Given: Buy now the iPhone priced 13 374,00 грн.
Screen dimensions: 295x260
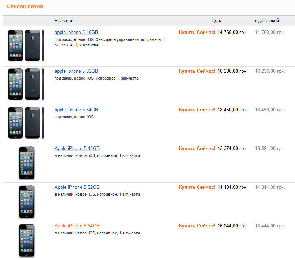Looking at the screenshot, I should pos(197,149).
